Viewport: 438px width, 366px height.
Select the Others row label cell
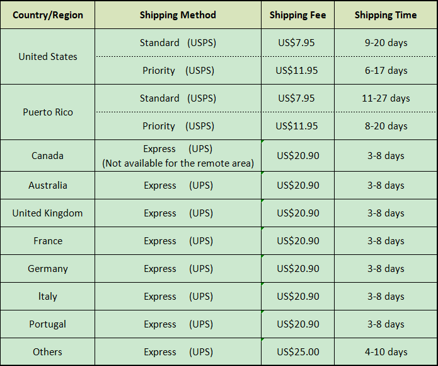(47, 352)
